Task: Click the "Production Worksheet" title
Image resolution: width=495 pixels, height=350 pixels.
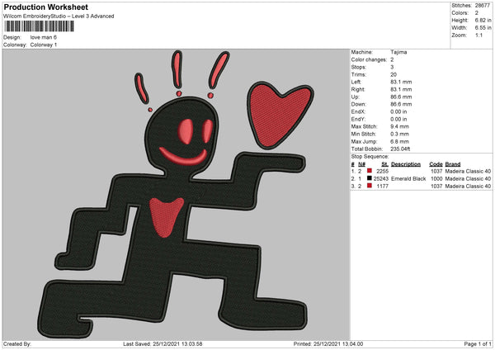Action: tap(45, 7)
